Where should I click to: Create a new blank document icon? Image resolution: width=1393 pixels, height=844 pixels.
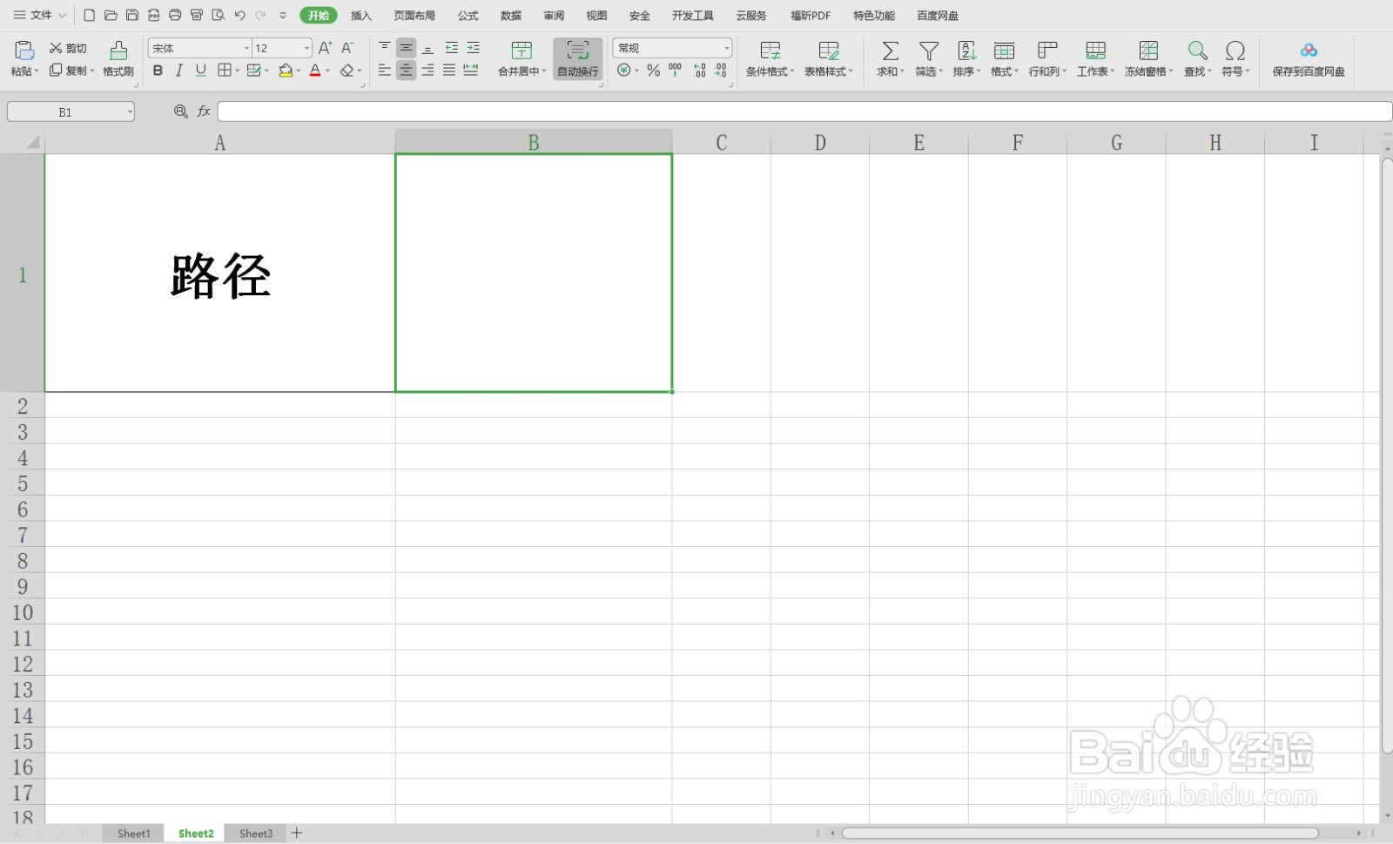pos(89,16)
